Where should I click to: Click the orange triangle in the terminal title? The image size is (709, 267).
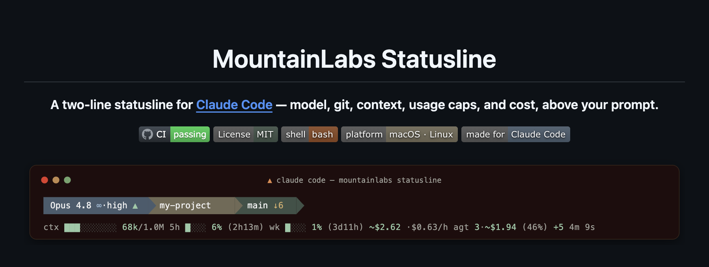click(x=270, y=180)
